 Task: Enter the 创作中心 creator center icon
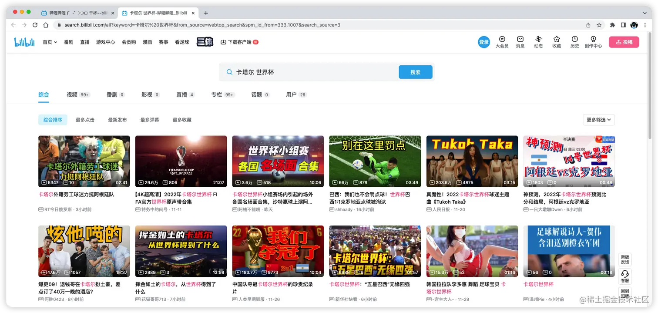click(593, 42)
